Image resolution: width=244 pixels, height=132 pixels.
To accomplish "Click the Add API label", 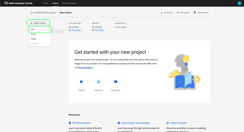I will (x=81, y=90).
